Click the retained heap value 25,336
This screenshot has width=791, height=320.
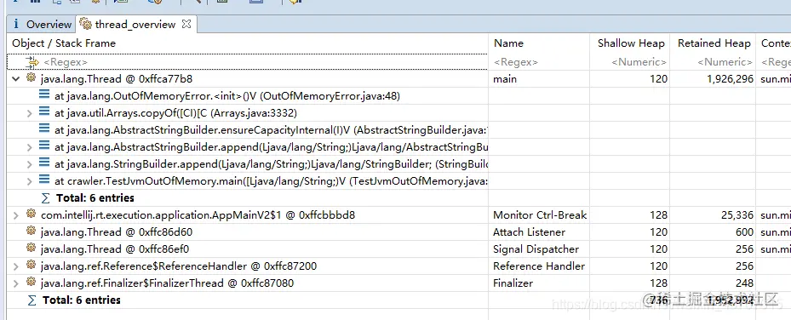coord(737,215)
